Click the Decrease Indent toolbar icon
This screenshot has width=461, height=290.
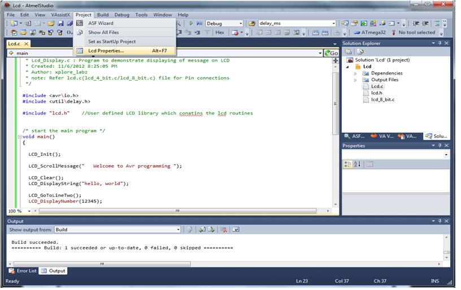point(416,24)
